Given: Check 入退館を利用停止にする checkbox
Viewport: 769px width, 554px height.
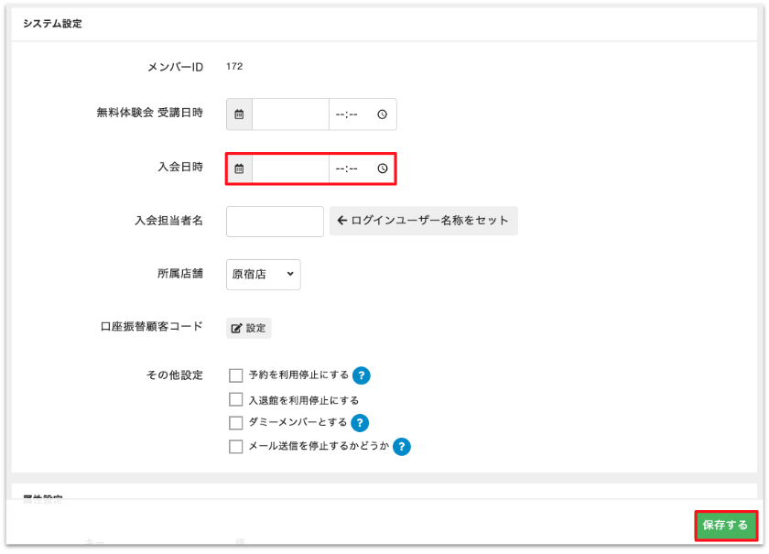Looking at the screenshot, I should [236, 400].
